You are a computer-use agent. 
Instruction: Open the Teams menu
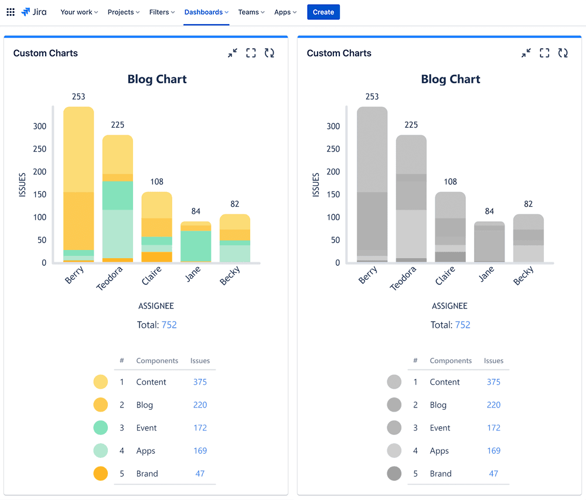[251, 12]
